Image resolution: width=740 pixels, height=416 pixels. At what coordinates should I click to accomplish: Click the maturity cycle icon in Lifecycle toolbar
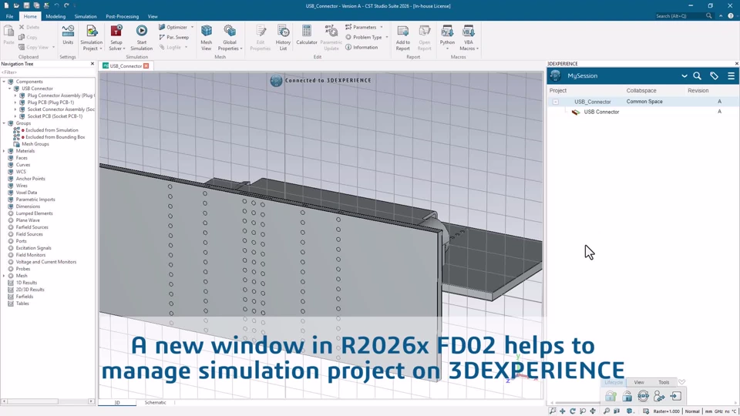click(643, 396)
